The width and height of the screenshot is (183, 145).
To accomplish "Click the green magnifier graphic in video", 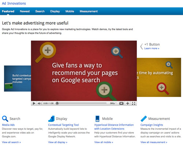I will pos(107,91).
